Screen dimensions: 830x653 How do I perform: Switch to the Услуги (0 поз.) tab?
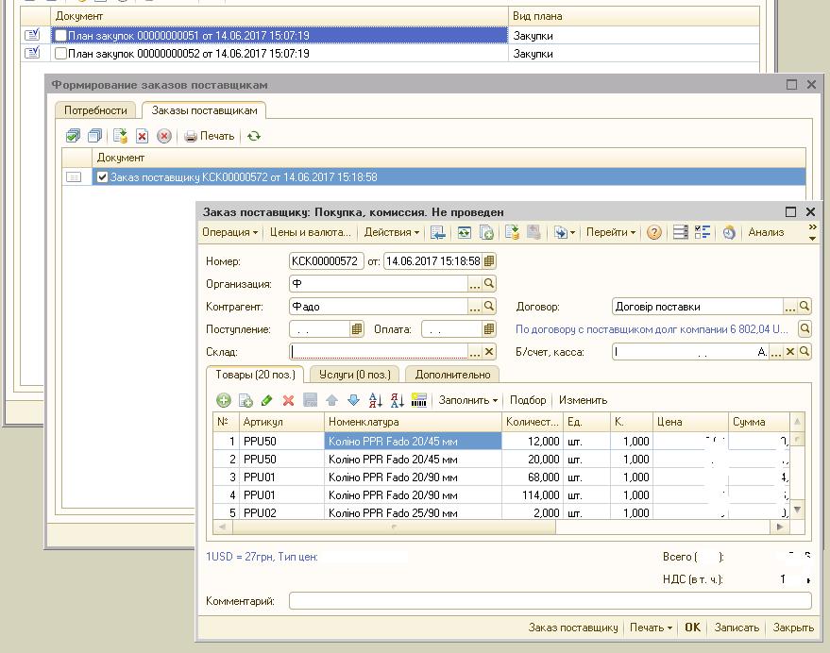tap(355, 375)
